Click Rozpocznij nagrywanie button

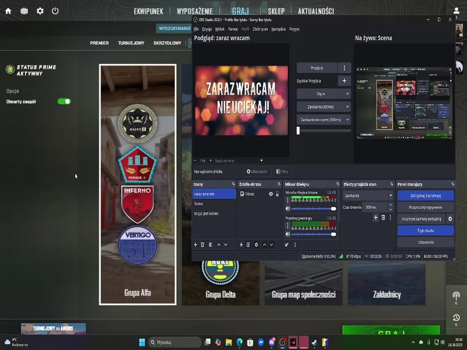(426, 208)
